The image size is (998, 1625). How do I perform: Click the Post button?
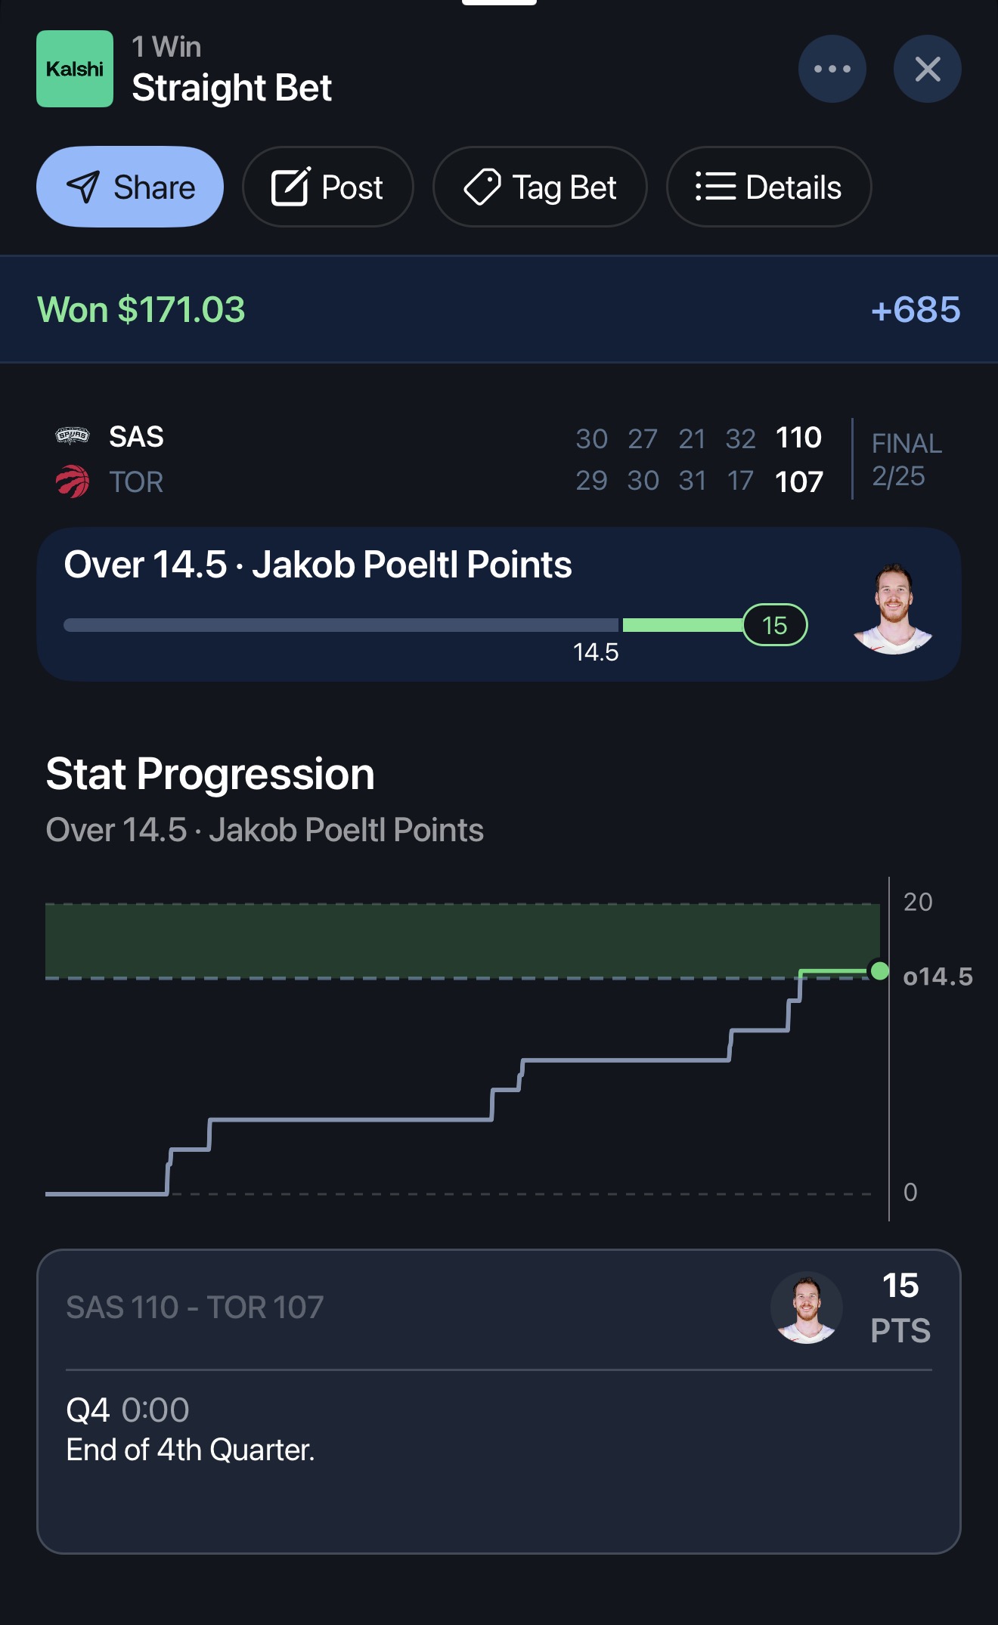click(328, 187)
